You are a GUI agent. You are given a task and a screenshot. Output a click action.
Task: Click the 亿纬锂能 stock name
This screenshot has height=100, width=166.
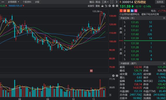[140, 2]
